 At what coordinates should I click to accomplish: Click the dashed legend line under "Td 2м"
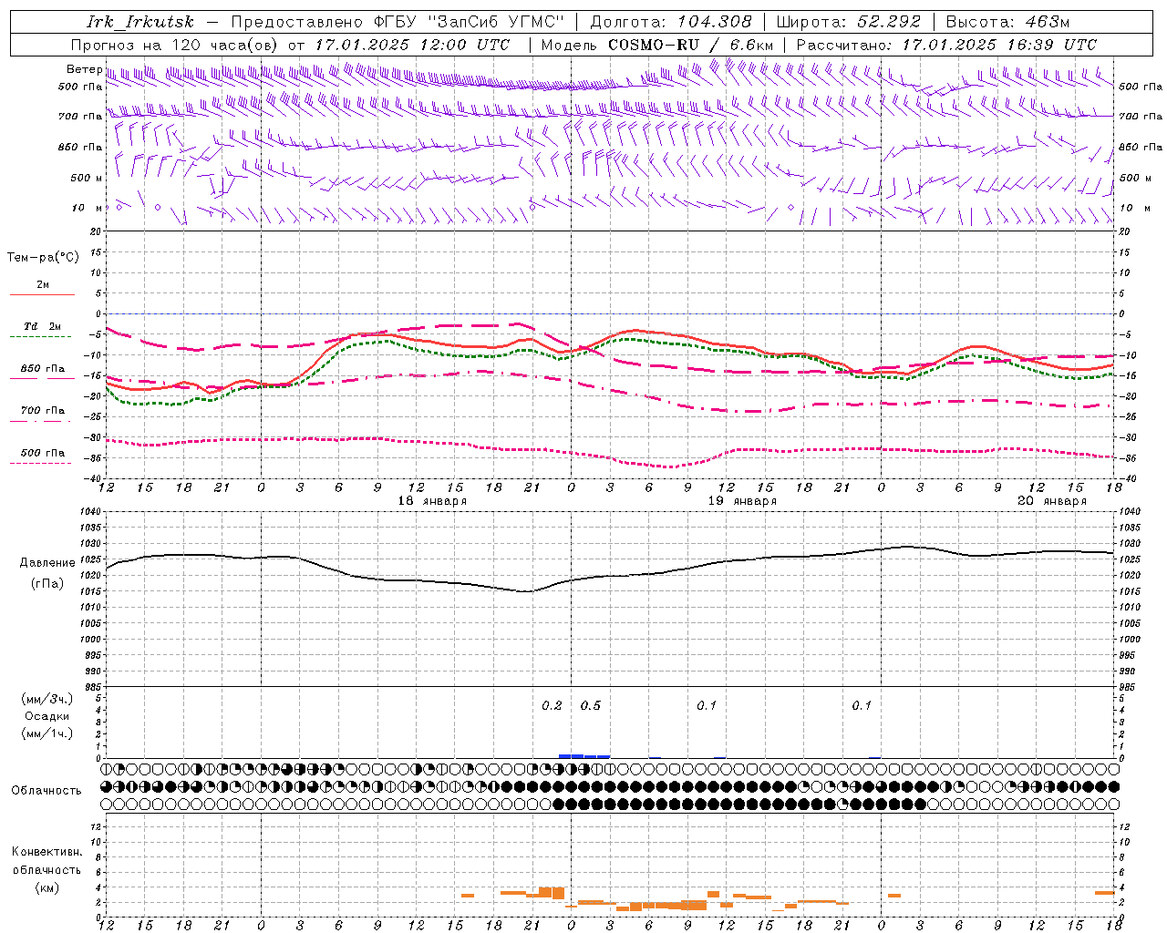coord(42,337)
